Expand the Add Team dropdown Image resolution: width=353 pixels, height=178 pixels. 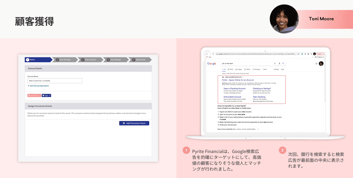click(34, 95)
